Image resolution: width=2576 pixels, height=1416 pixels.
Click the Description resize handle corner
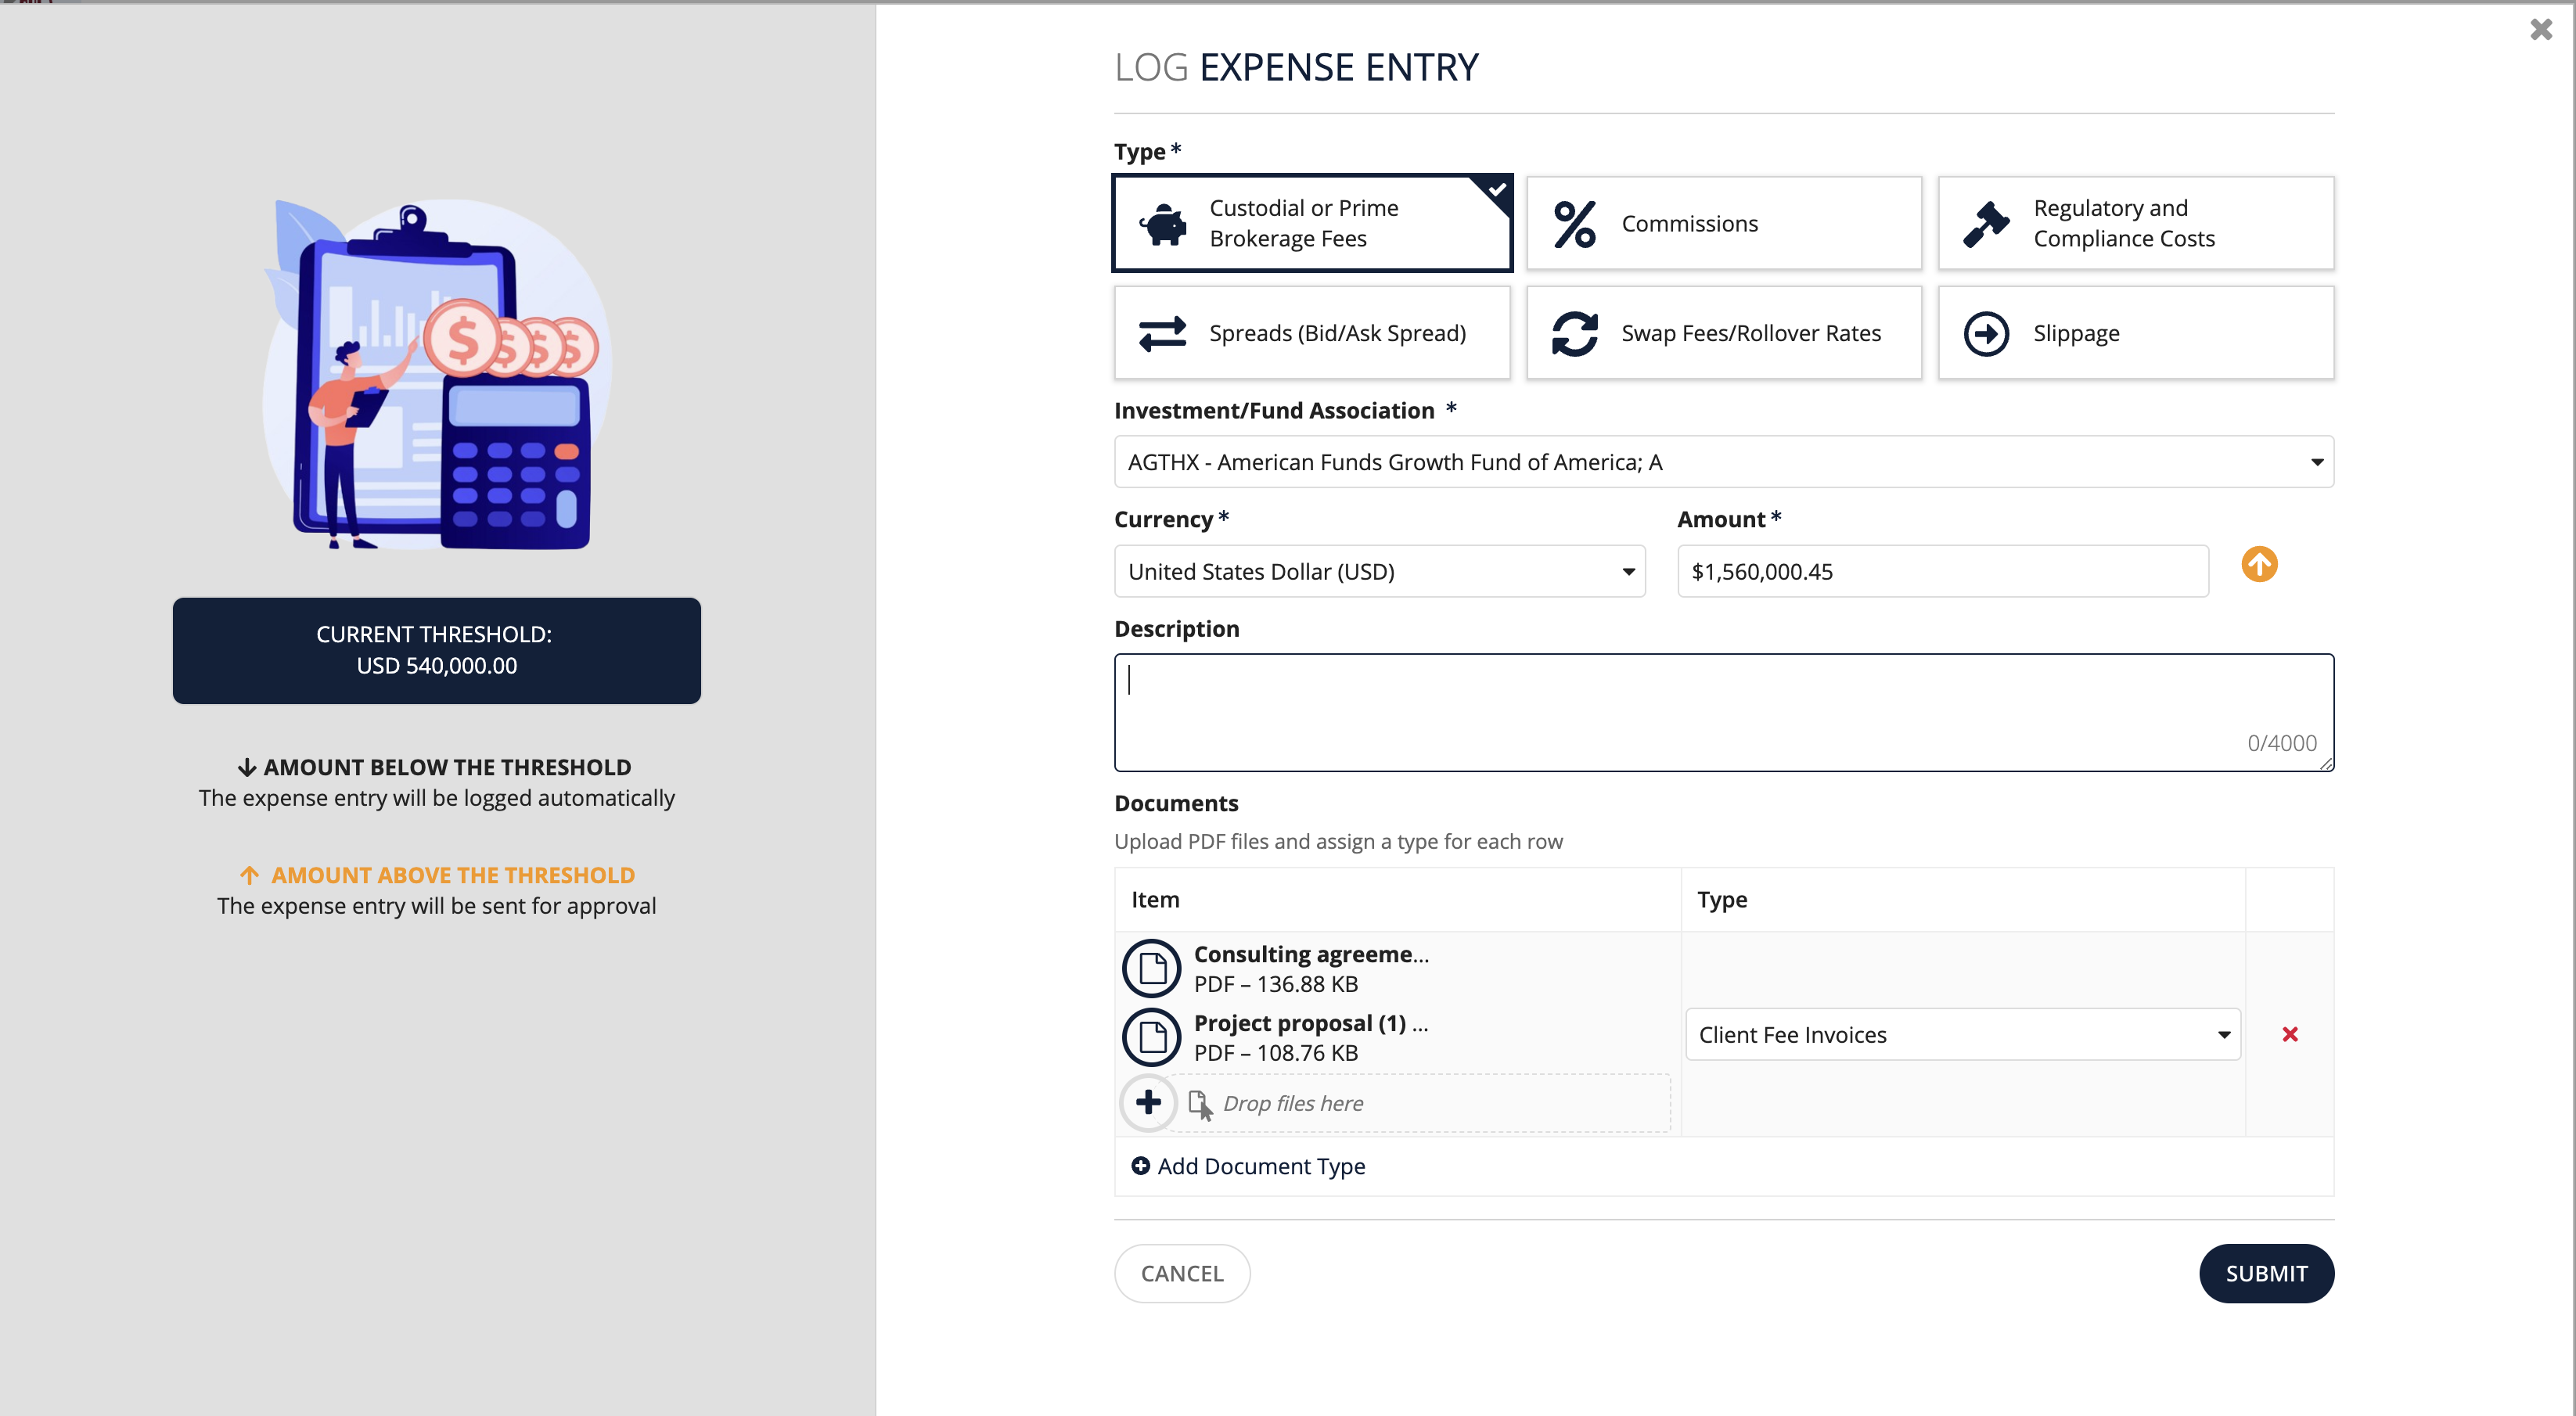2326,763
